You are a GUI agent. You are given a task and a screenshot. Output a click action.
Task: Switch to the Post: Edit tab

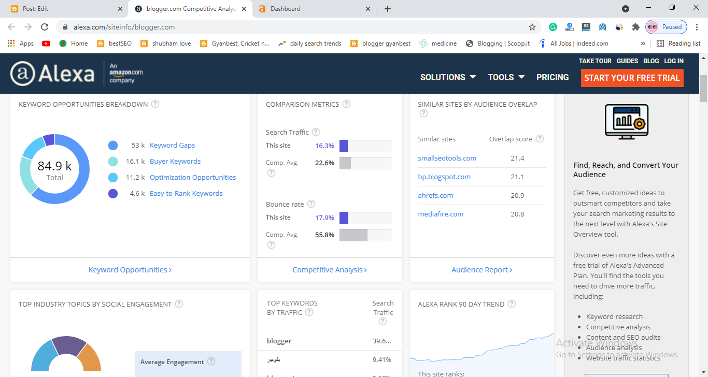point(64,9)
